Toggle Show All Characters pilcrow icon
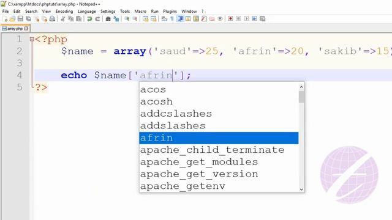This screenshot has height=220, width=392. tap(172, 19)
